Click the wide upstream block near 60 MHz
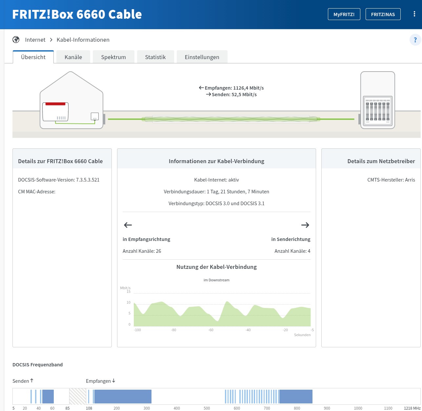 click(48, 397)
